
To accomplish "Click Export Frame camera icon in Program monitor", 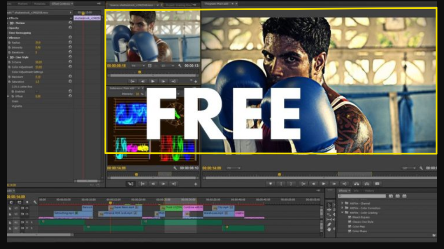I will pyautogui.click(x=377, y=184).
